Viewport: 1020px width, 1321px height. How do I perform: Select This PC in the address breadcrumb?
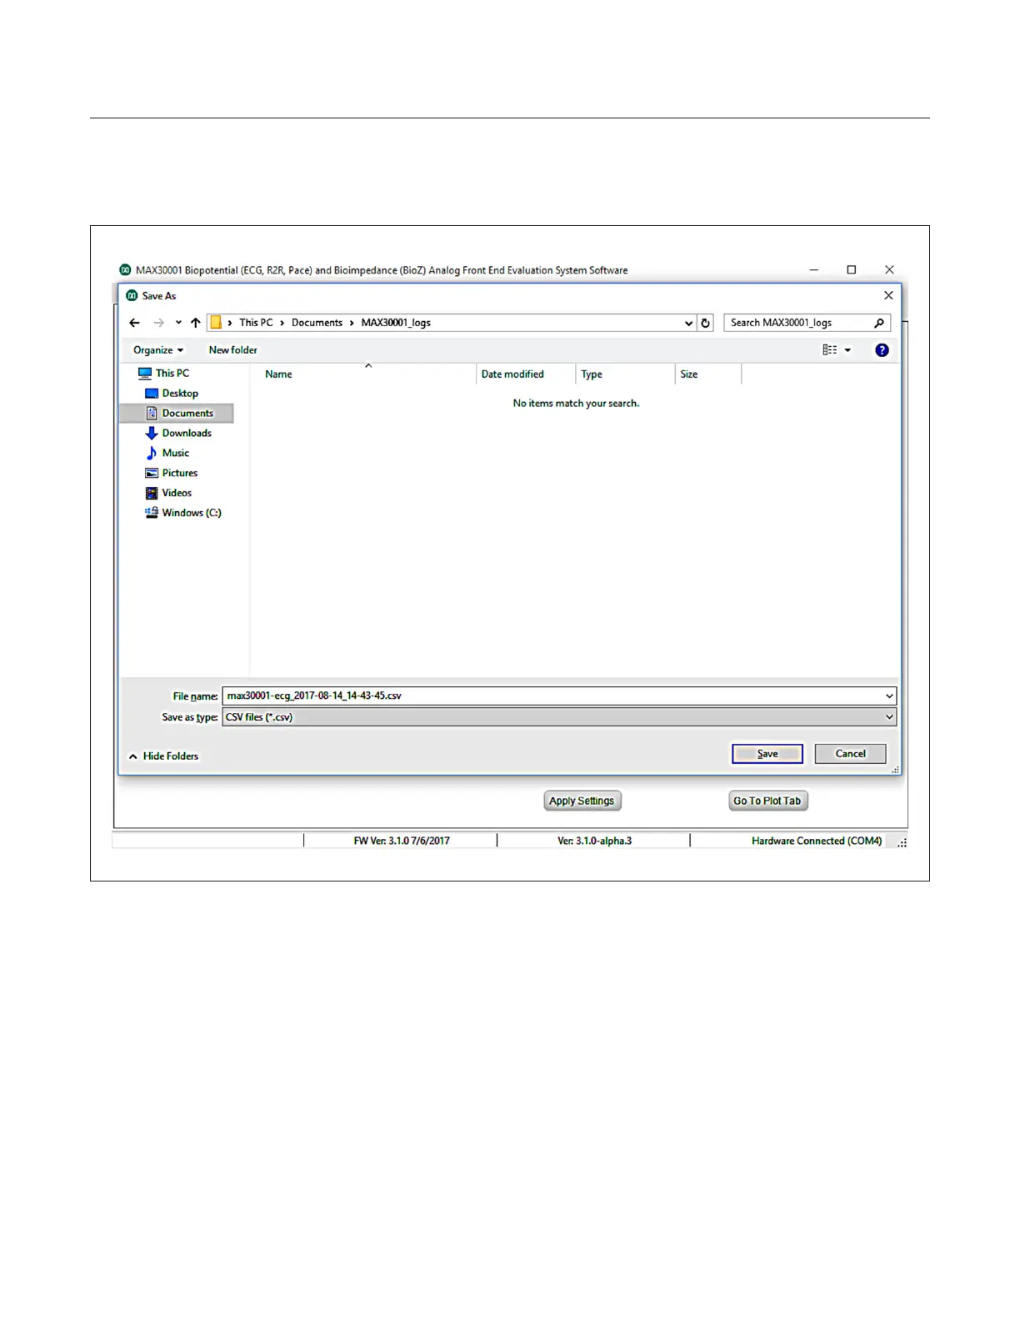click(x=256, y=323)
